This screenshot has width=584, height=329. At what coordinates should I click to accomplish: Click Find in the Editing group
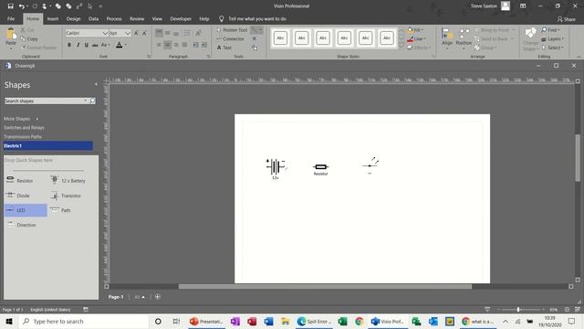point(550,30)
